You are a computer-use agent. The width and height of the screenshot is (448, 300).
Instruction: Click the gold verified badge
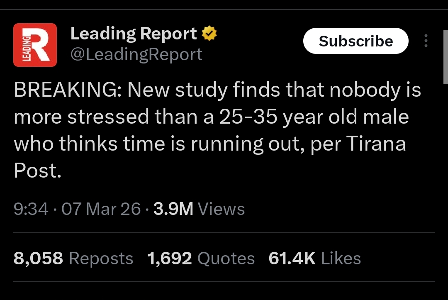[209, 34]
